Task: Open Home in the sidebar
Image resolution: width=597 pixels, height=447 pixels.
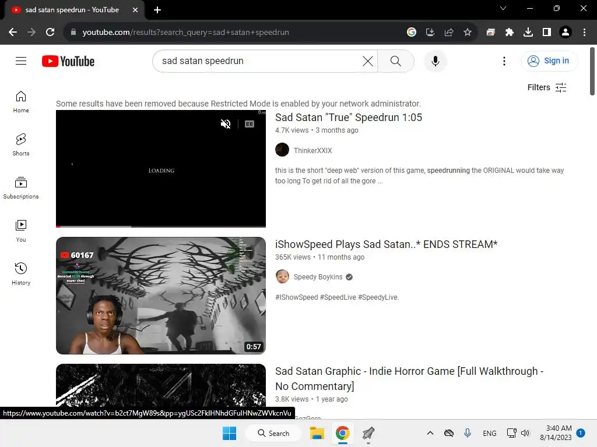Action: (x=21, y=102)
